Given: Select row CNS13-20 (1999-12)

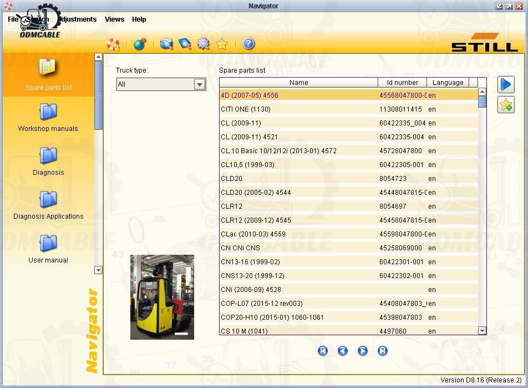Looking at the screenshot, I should (x=348, y=275).
